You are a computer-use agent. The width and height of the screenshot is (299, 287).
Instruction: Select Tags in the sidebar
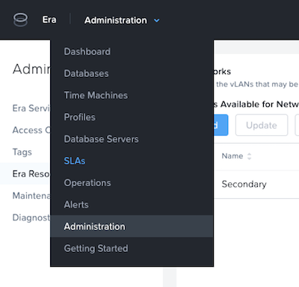coord(22,152)
